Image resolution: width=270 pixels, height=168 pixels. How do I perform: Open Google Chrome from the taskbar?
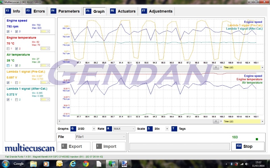tap(86, 164)
